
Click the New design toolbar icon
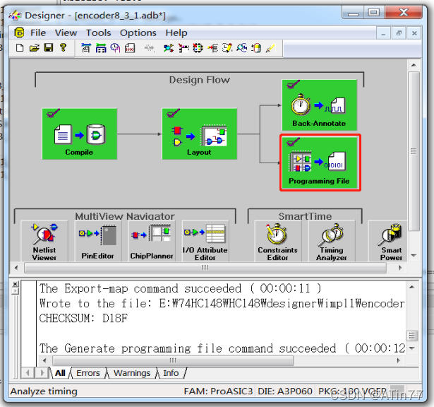[20, 48]
